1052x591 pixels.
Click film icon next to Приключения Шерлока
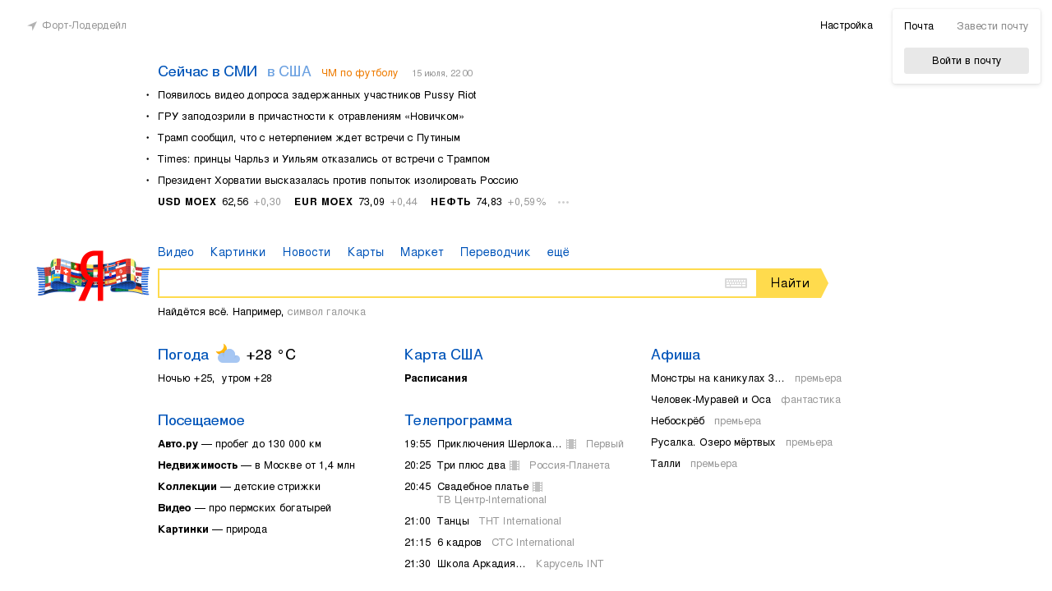571,444
